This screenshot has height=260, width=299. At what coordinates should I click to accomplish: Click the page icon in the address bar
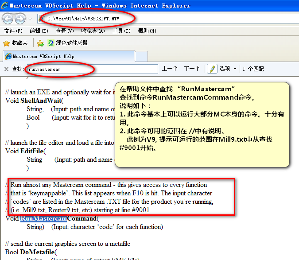click(42, 19)
